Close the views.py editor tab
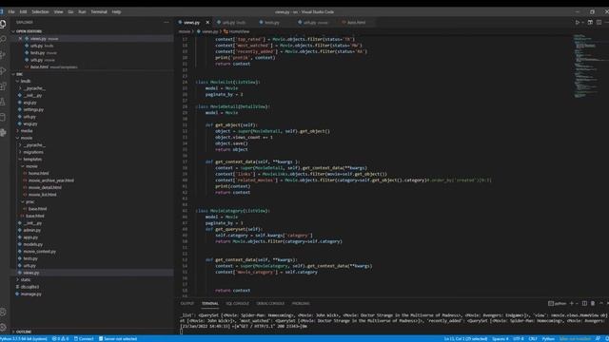 [207, 23]
